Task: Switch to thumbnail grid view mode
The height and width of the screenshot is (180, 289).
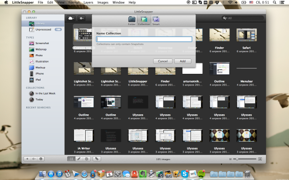Action: pyautogui.click(x=71, y=159)
